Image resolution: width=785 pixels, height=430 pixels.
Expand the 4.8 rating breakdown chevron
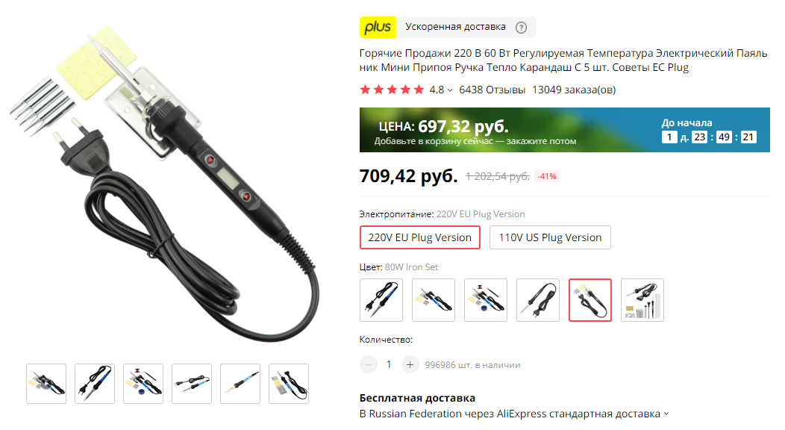449,90
